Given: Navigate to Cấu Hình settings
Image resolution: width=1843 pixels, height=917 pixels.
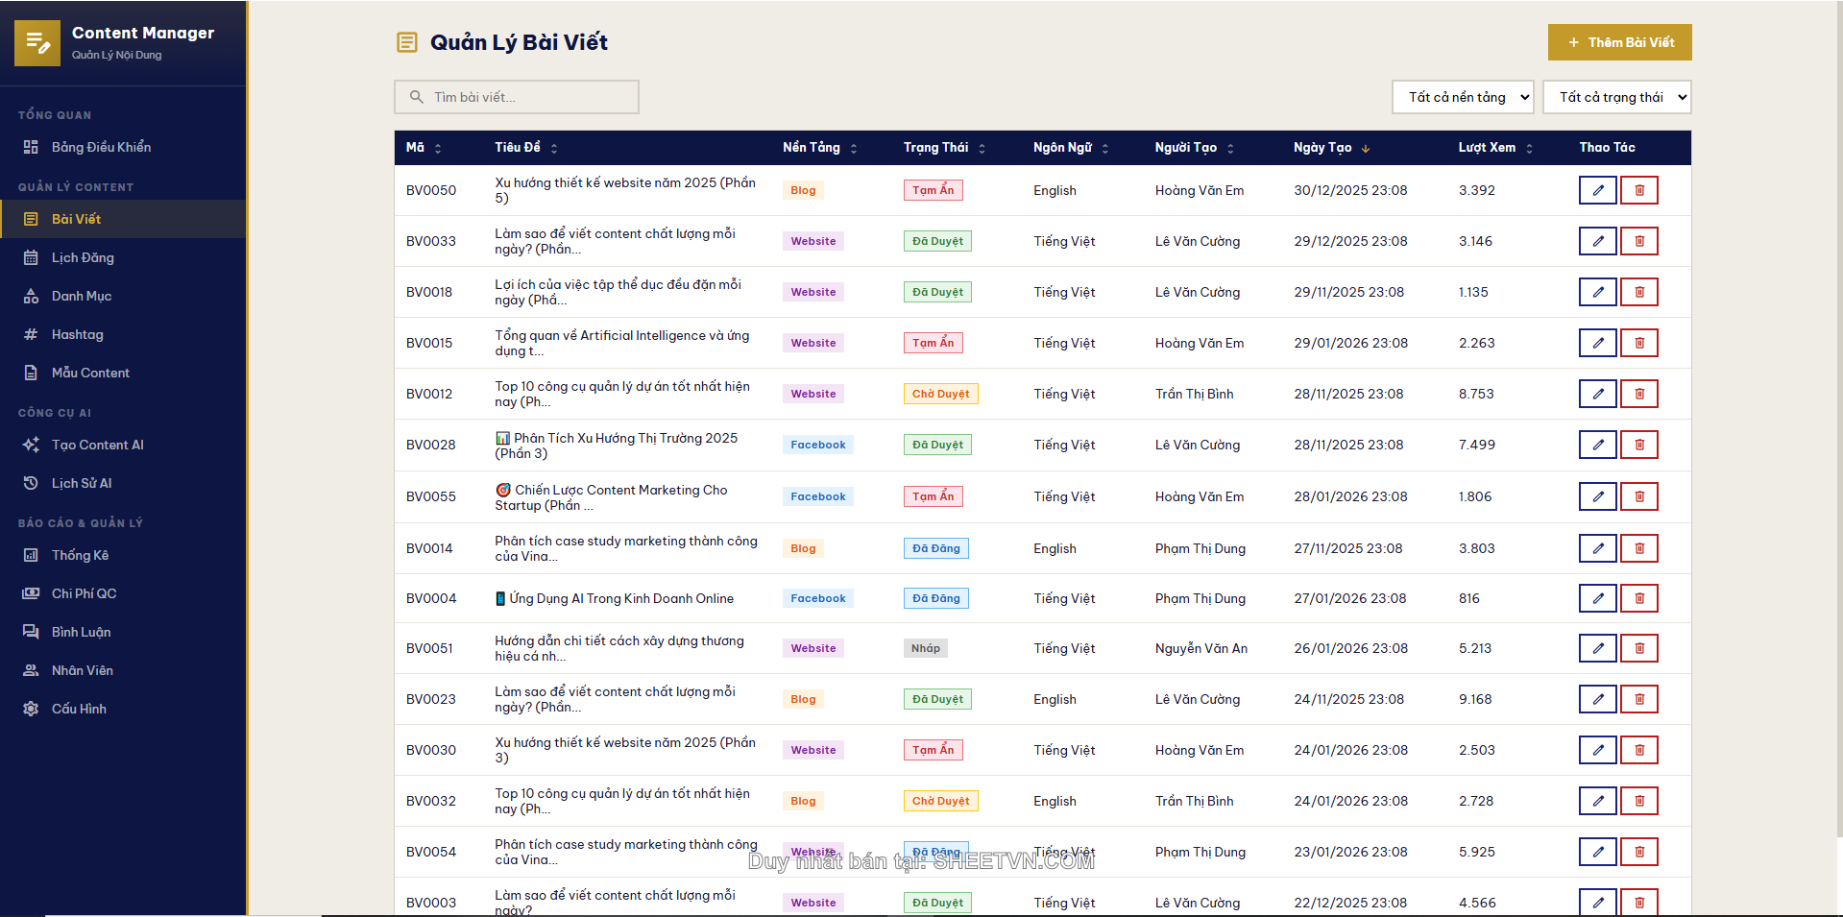Looking at the screenshot, I should pyautogui.click(x=79, y=709).
